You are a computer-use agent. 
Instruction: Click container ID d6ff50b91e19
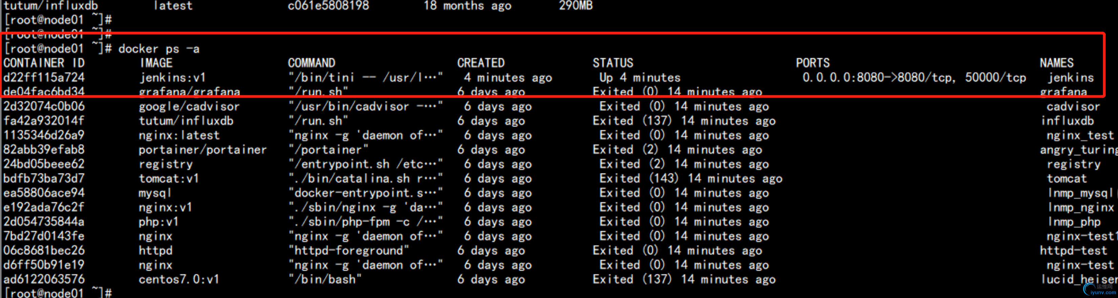[x=44, y=264]
